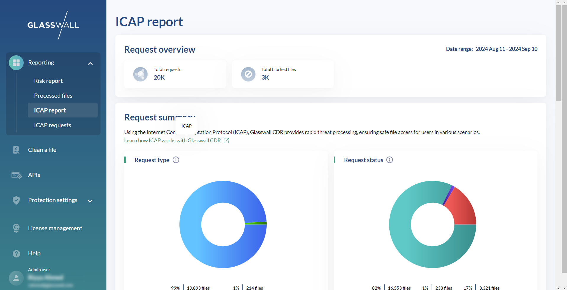Click the 3,321 files legend value
The width and height of the screenshot is (567, 290).
(x=490, y=288)
